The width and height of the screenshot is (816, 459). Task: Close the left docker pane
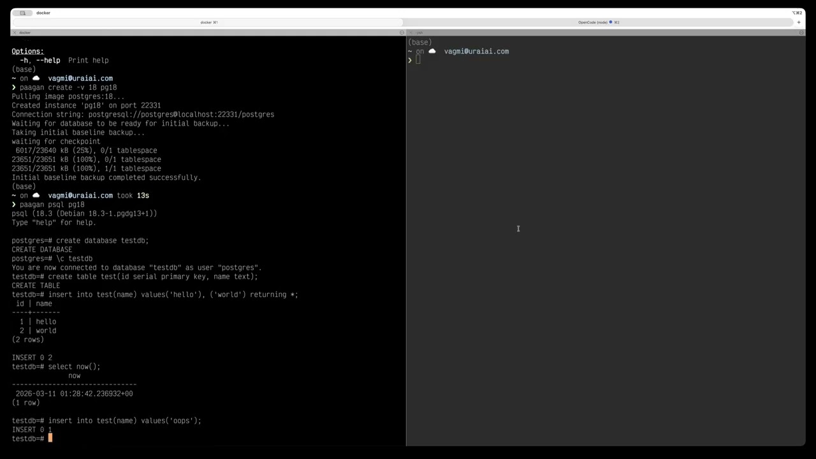coord(15,33)
